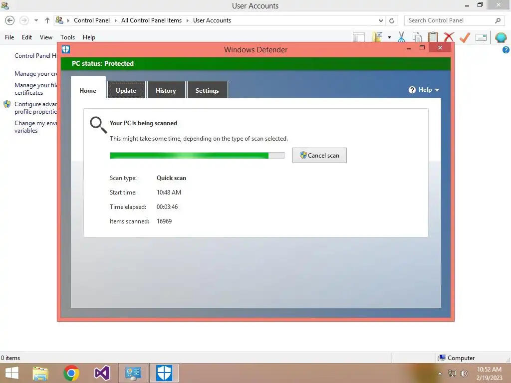Click the Control Panel breadcrumb segment
This screenshot has height=383, width=511.
92,20
